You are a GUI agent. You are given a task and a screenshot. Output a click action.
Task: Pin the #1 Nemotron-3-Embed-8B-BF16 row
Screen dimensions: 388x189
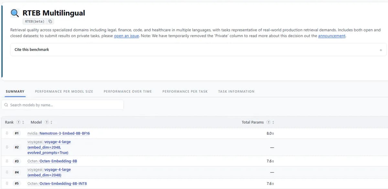[x=7, y=133]
